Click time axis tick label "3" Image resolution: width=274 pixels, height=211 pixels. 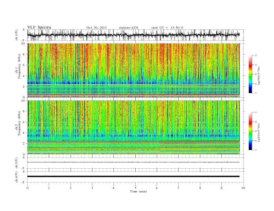[92, 188]
